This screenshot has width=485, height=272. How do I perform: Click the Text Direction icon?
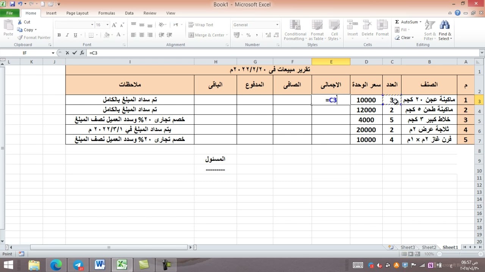pos(176,25)
